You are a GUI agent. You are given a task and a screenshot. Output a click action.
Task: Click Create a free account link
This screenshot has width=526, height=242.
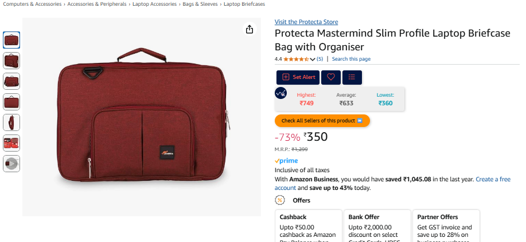point(392,184)
